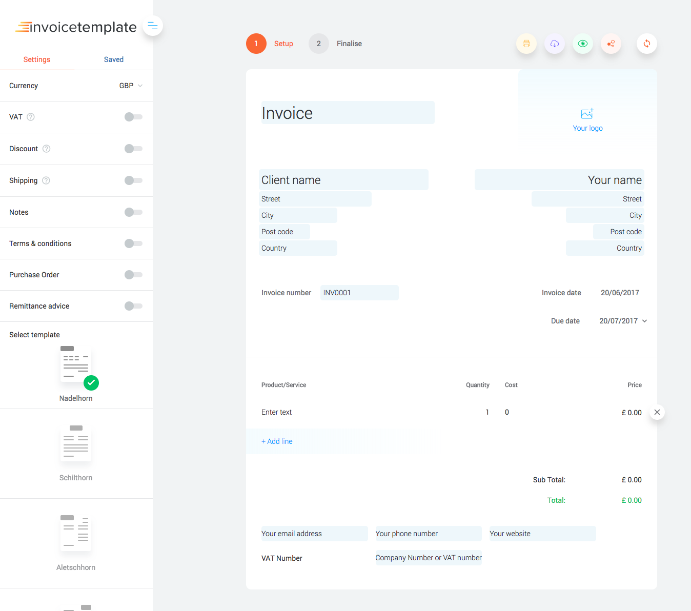
Task: Click the Cost value 0
Action: [507, 412]
